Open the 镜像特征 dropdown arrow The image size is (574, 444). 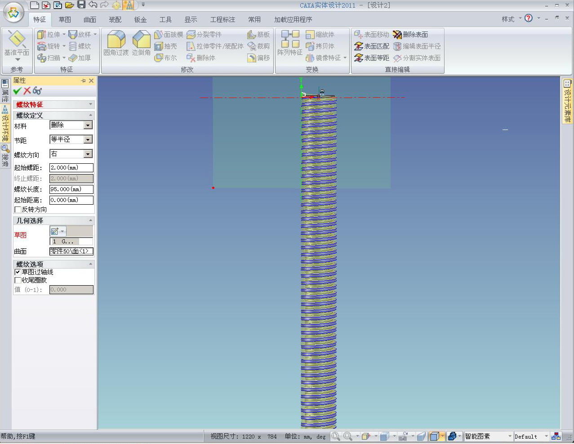[x=345, y=58]
